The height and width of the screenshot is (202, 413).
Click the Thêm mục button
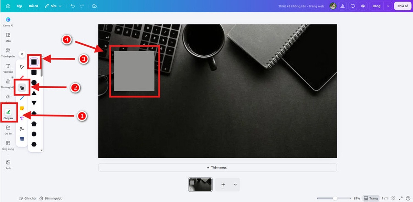click(217, 167)
